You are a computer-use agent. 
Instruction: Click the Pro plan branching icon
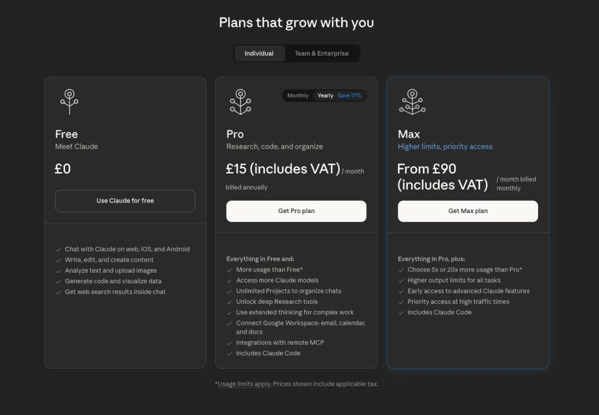(x=240, y=101)
